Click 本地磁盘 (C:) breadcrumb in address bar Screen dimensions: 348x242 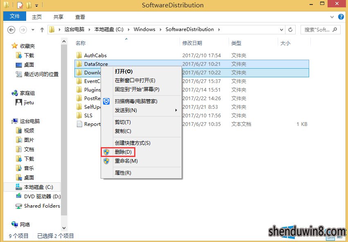[x=109, y=29]
